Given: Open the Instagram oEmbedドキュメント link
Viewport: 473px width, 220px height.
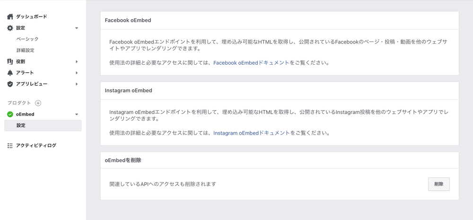Looking at the screenshot, I should click(x=252, y=133).
